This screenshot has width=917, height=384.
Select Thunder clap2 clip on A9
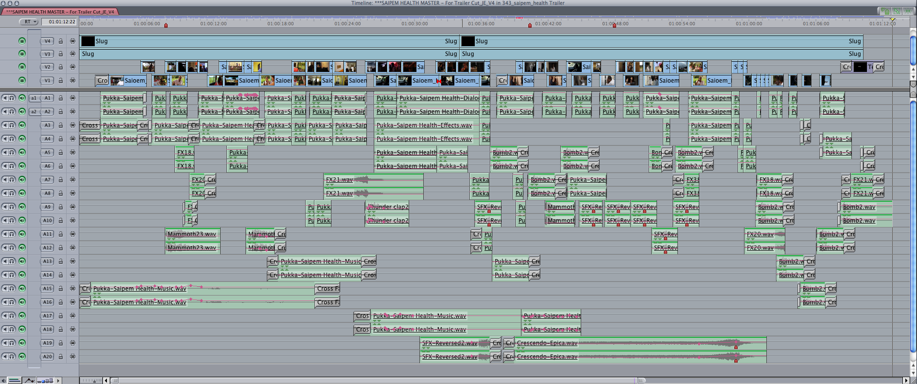387,207
